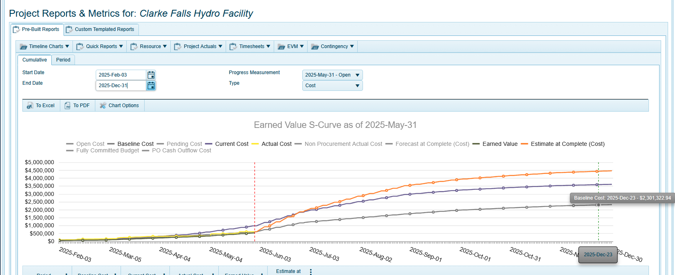Viewport: 675px width, 275px height.
Task: Open the Timeline Charts menu
Action: click(44, 46)
